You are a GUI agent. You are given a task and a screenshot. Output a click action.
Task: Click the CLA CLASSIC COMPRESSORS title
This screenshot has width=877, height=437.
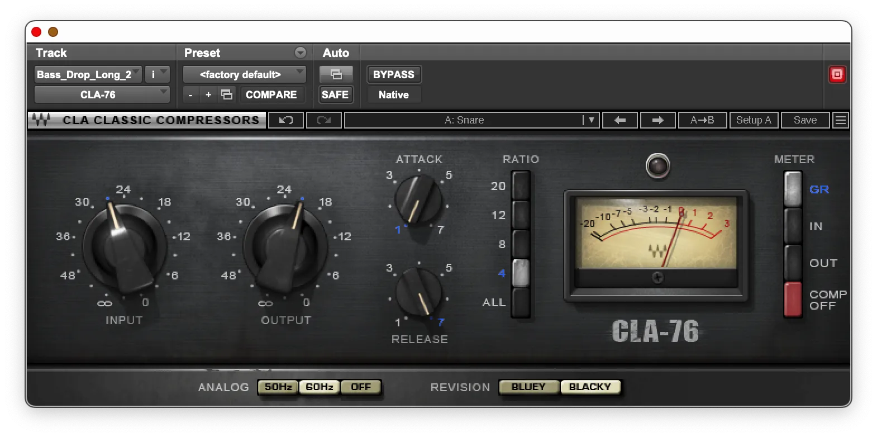(161, 120)
